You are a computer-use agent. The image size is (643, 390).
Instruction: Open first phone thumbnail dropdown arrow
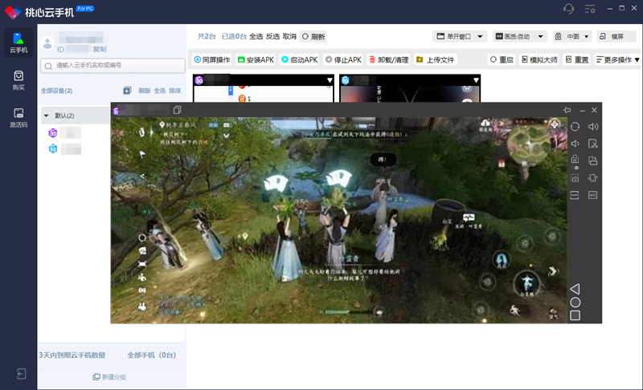tap(330, 80)
